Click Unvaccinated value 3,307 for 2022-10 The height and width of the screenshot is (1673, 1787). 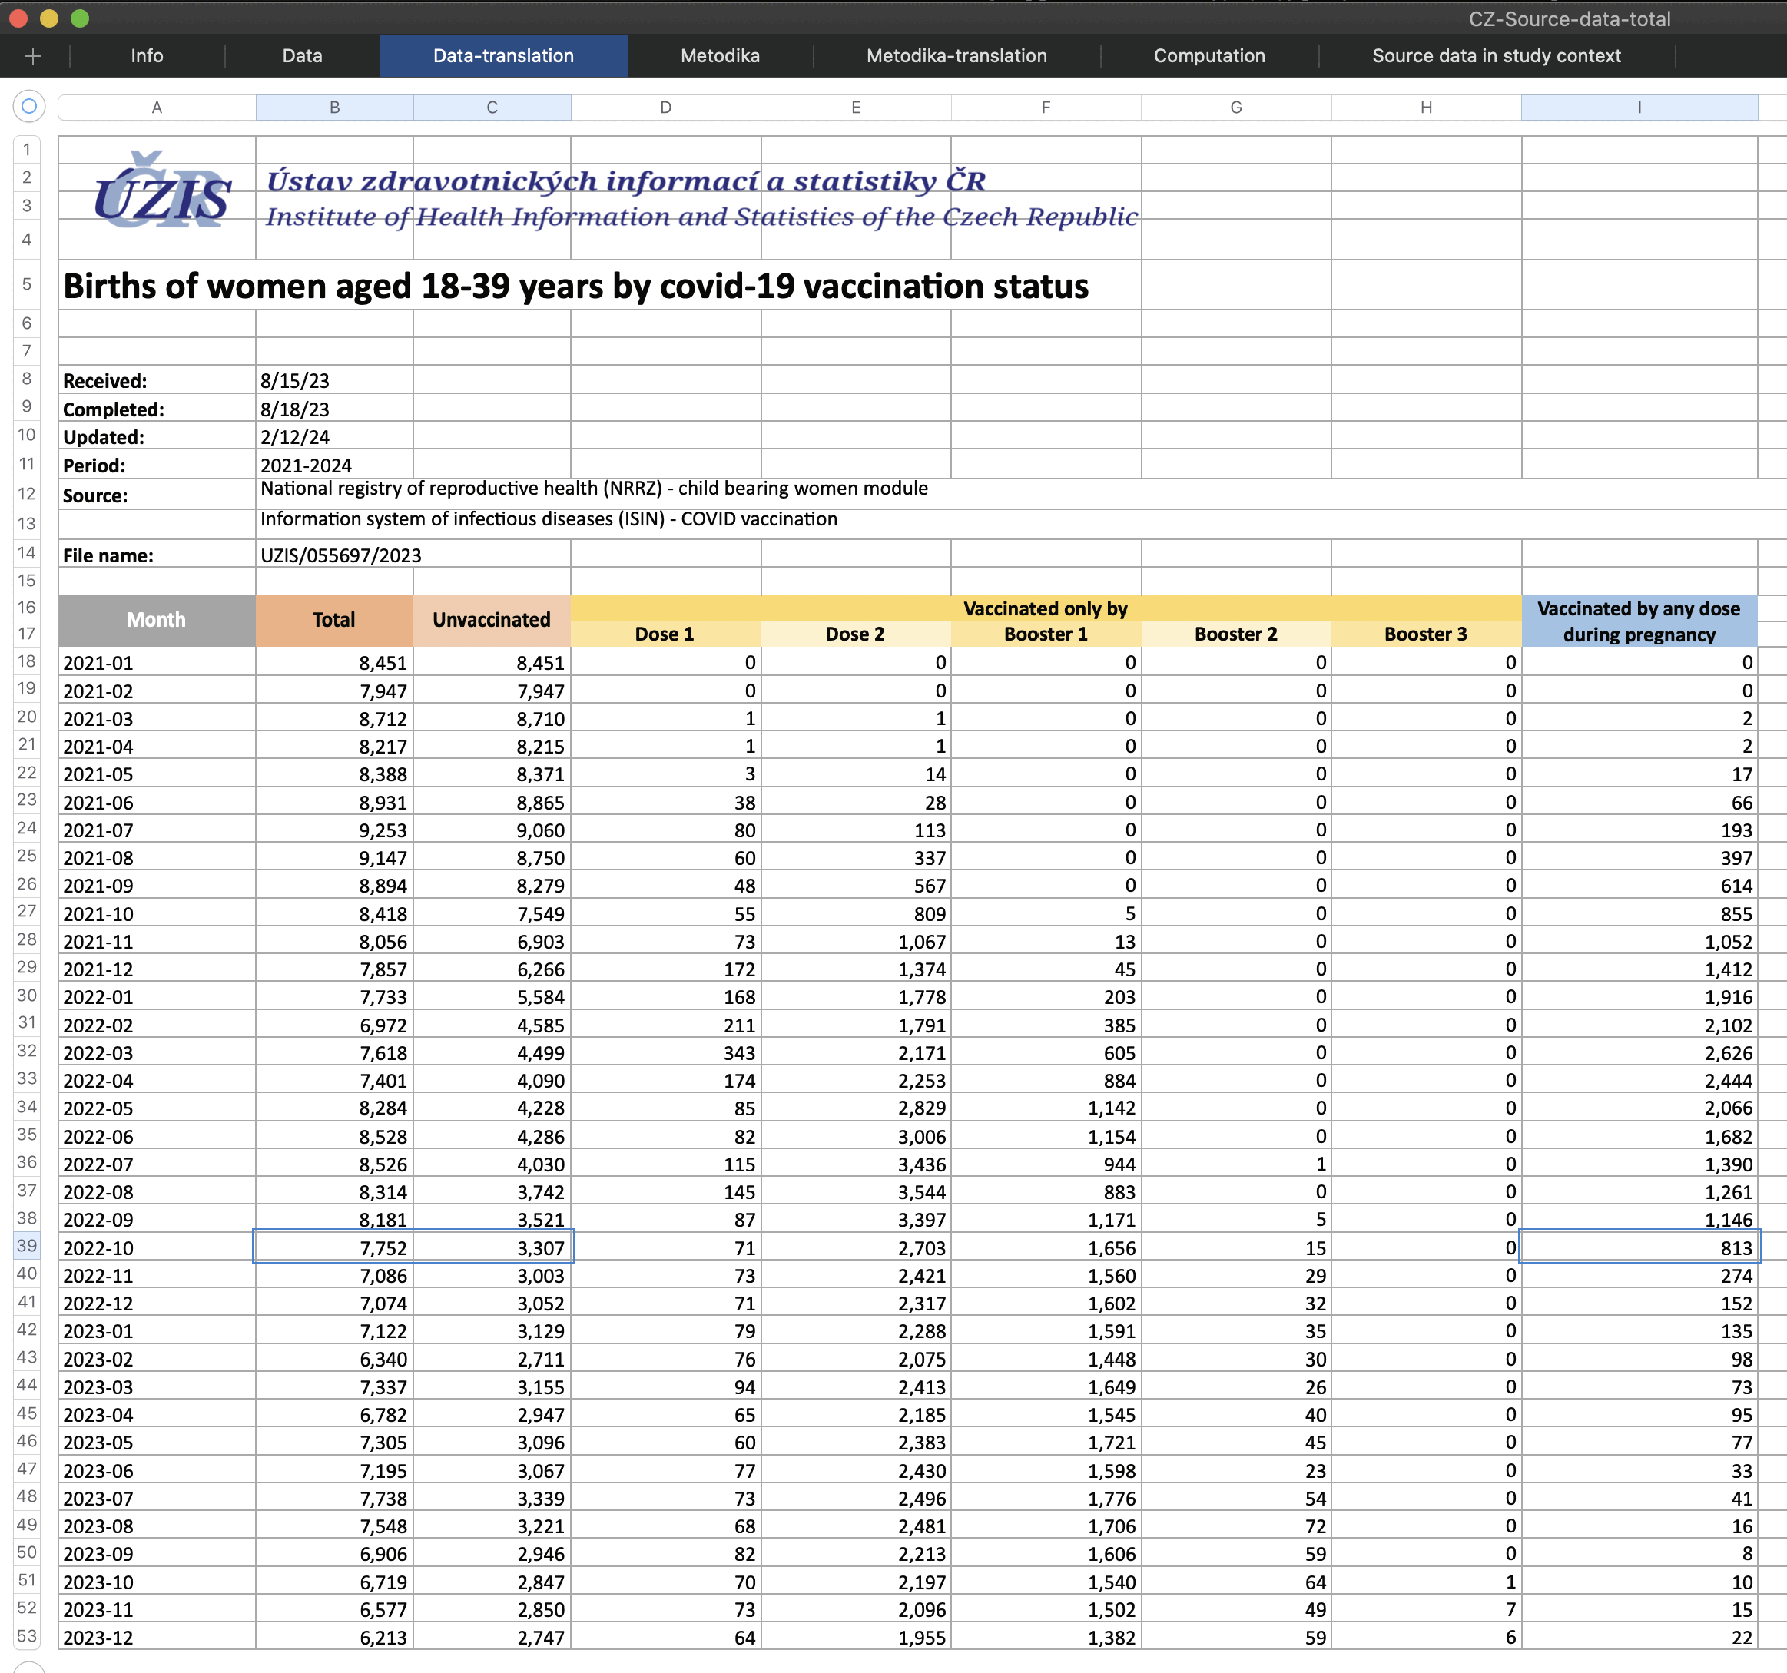[x=492, y=1247]
